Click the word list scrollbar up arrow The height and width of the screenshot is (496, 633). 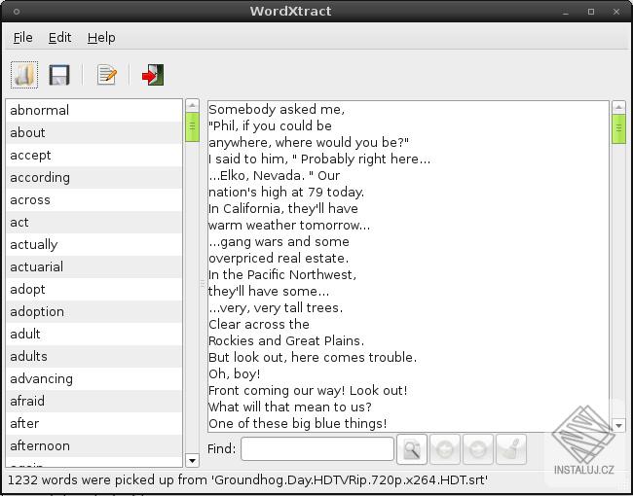[x=192, y=106]
